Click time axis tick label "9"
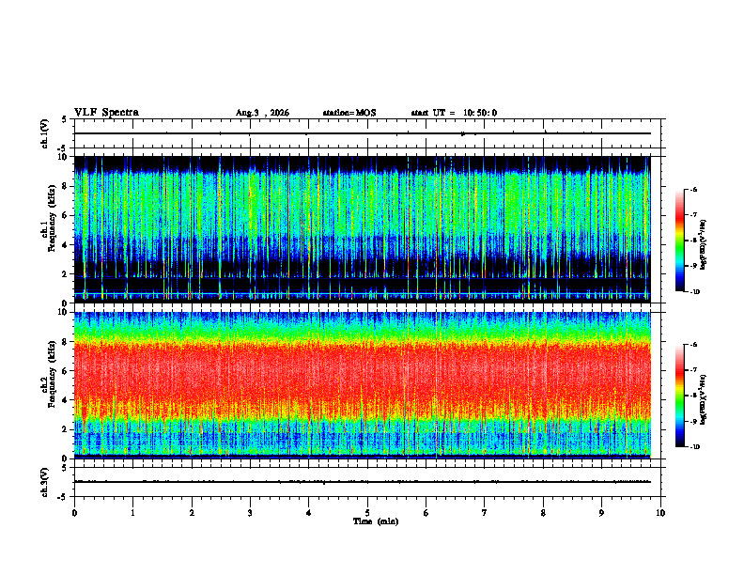Image resolution: width=744 pixels, height=575 pixels. point(601,513)
